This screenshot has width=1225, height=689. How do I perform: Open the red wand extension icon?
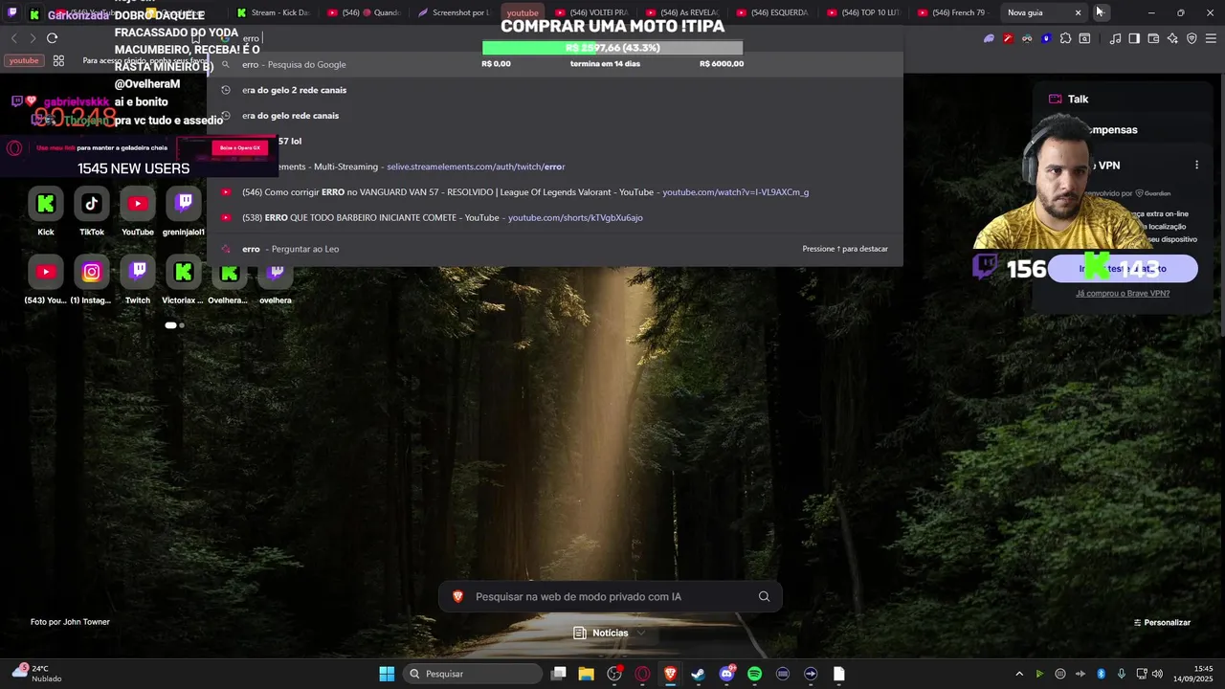(1008, 38)
